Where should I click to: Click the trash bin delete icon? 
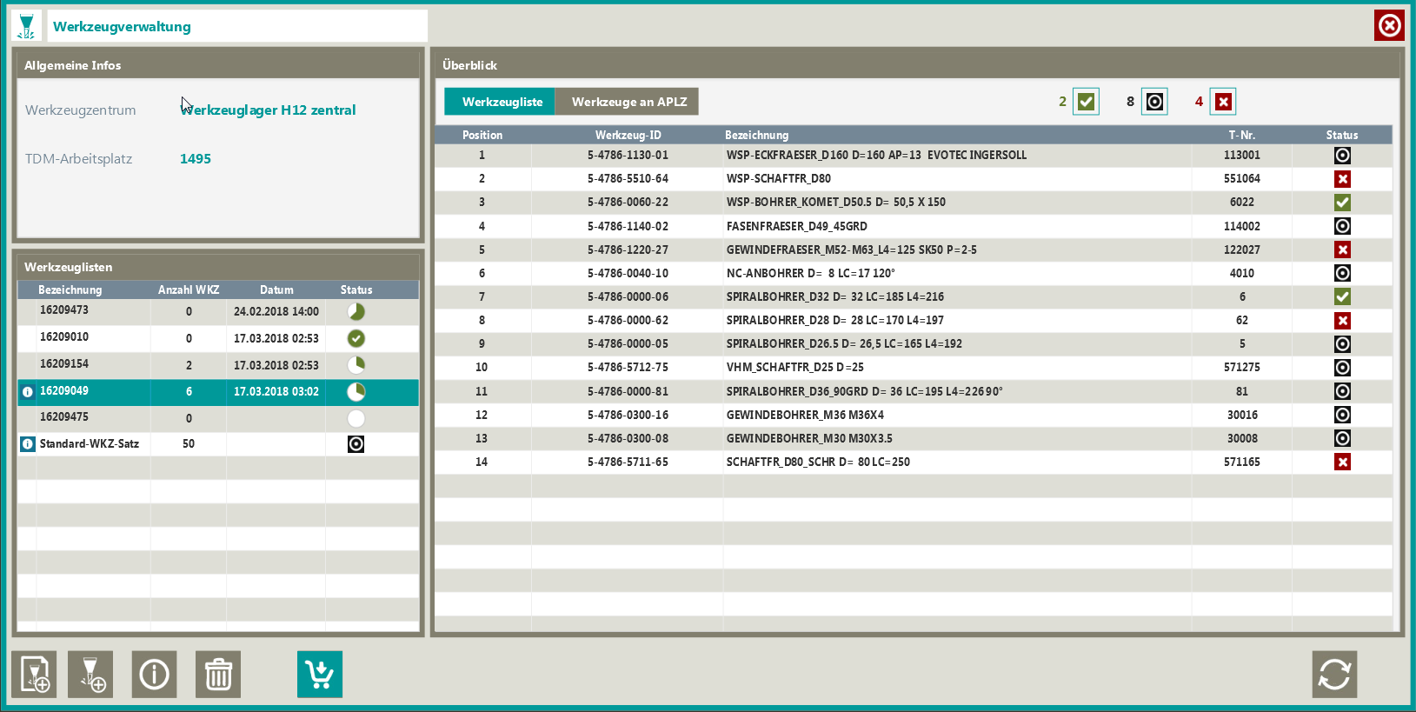click(x=218, y=674)
